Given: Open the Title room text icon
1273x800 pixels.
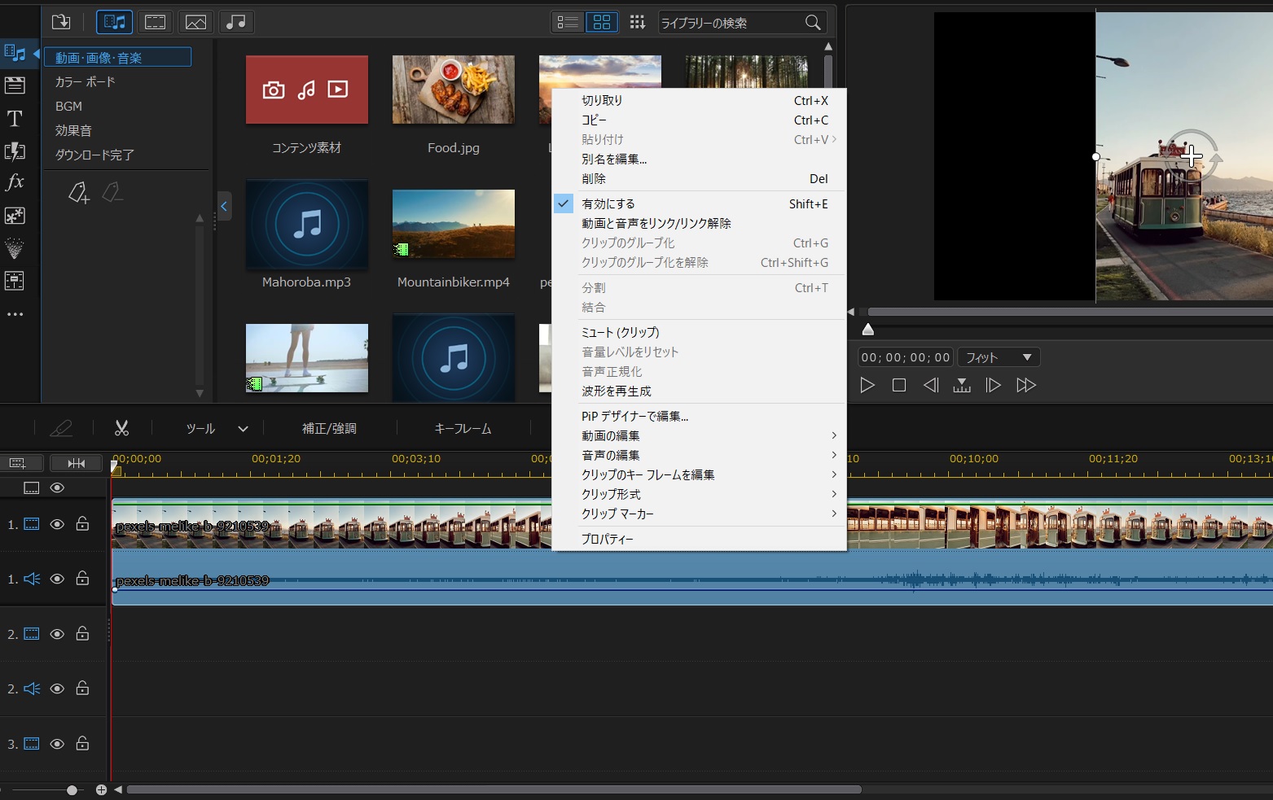Looking at the screenshot, I should (15, 119).
